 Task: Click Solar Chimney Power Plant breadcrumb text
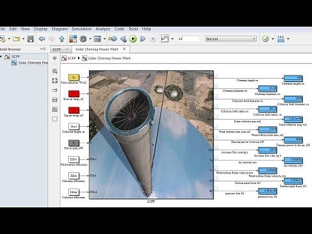coord(109,58)
